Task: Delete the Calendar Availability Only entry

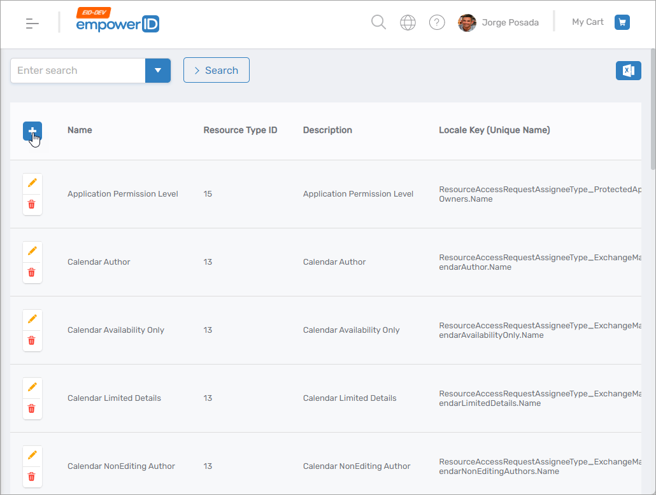Action: point(32,341)
